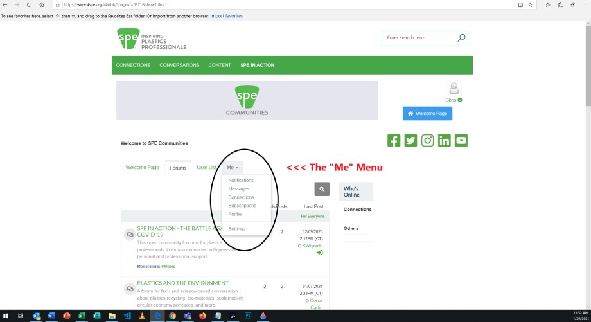
Task: Open Profile from the Me menu
Action: tap(235, 214)
